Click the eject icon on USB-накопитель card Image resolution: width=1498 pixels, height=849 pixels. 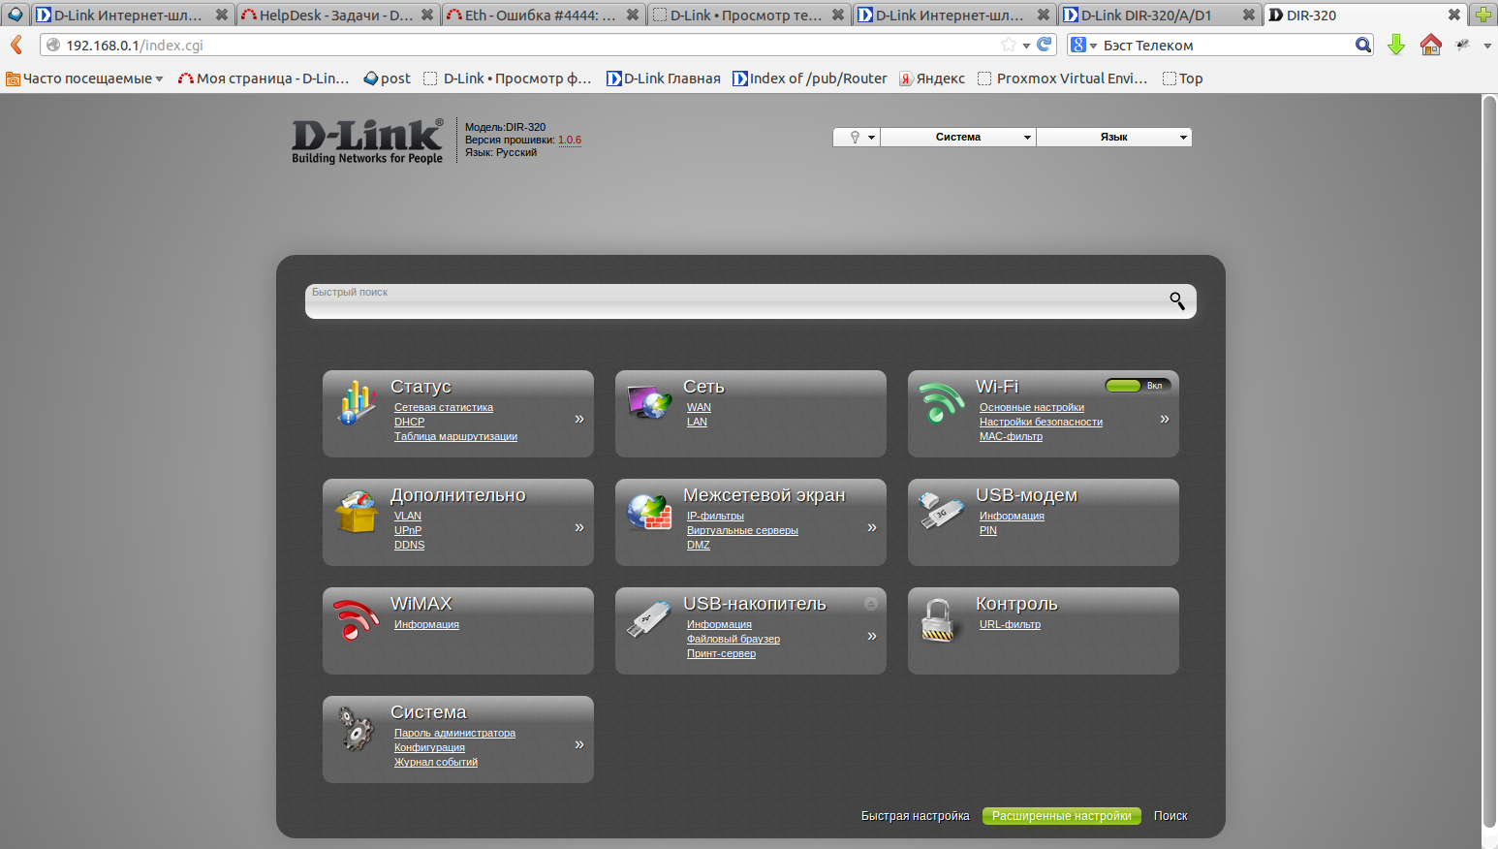pos(871,604)
